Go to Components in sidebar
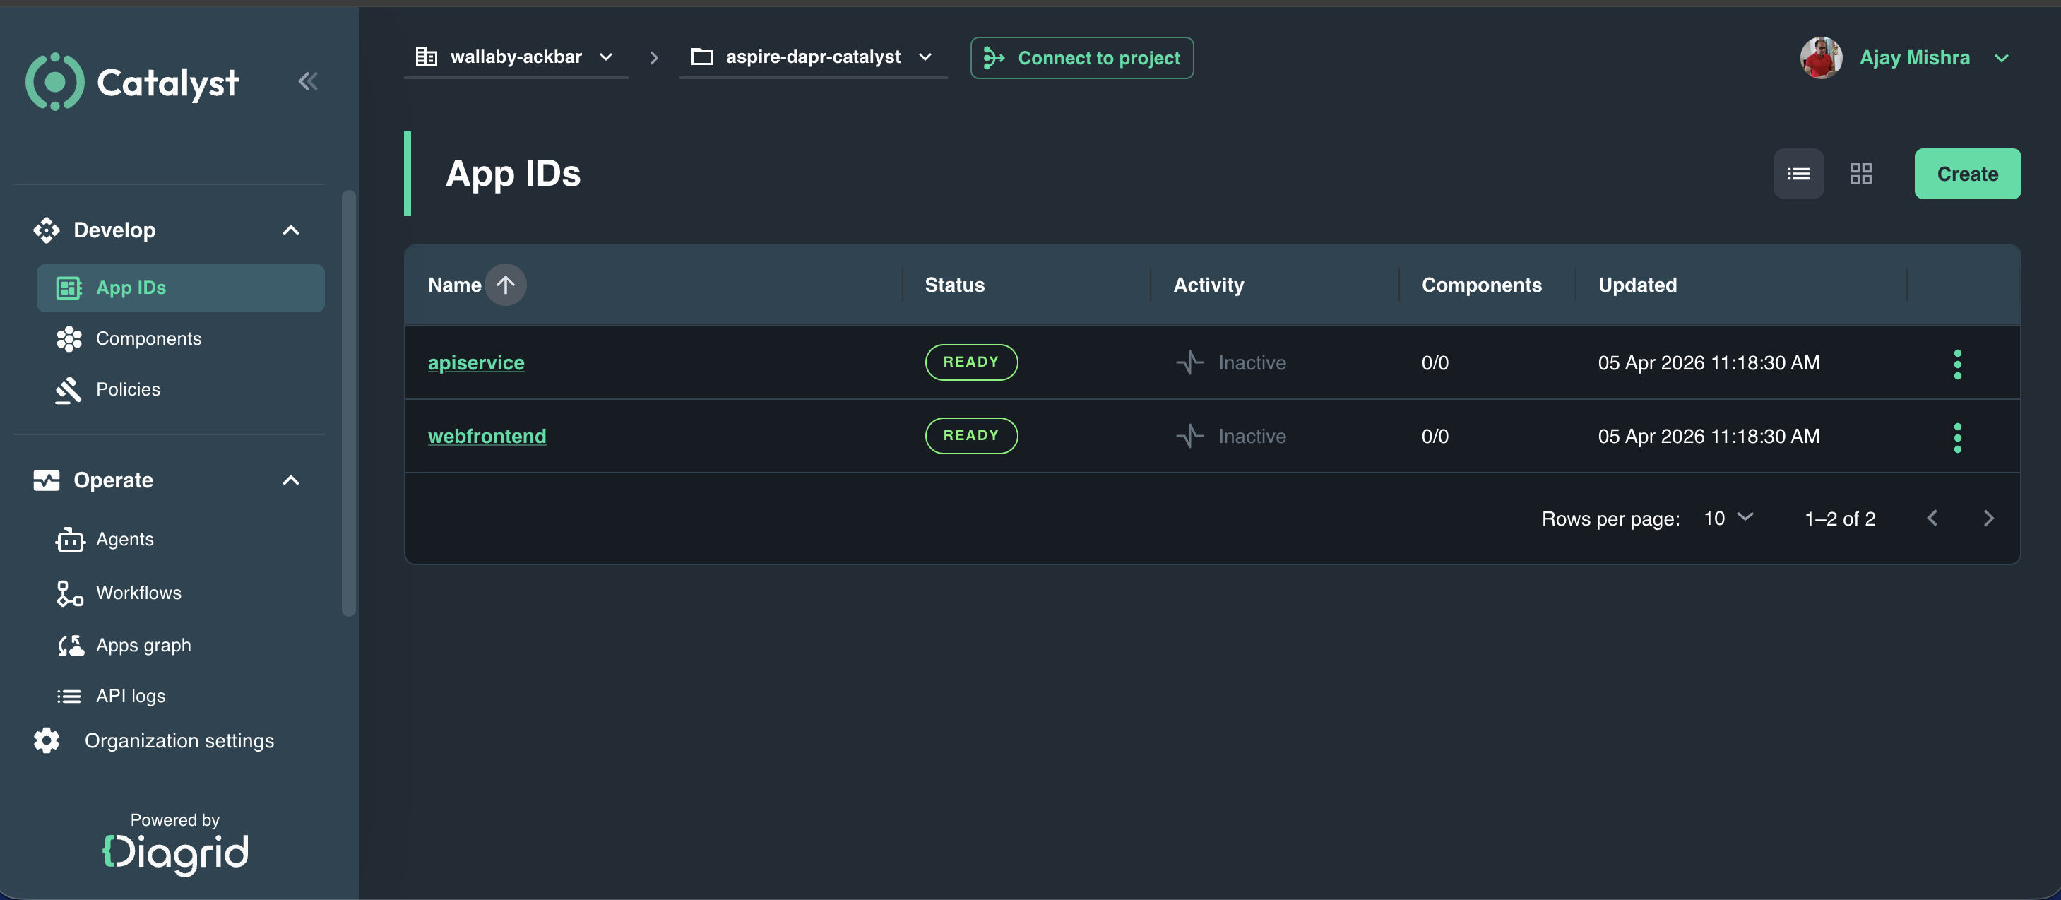 [148, 338]
